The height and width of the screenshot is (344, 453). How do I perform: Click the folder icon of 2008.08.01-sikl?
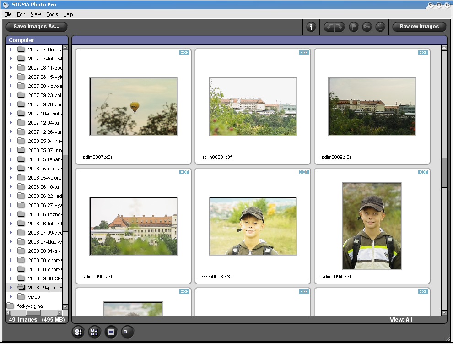[21, 251]
